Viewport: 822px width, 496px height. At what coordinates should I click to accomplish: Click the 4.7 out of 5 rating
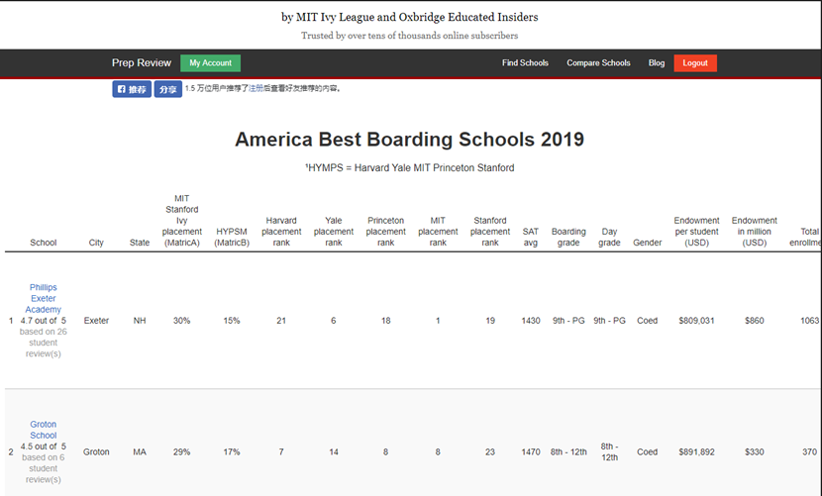pyautogui.click(x=43, y=321)
